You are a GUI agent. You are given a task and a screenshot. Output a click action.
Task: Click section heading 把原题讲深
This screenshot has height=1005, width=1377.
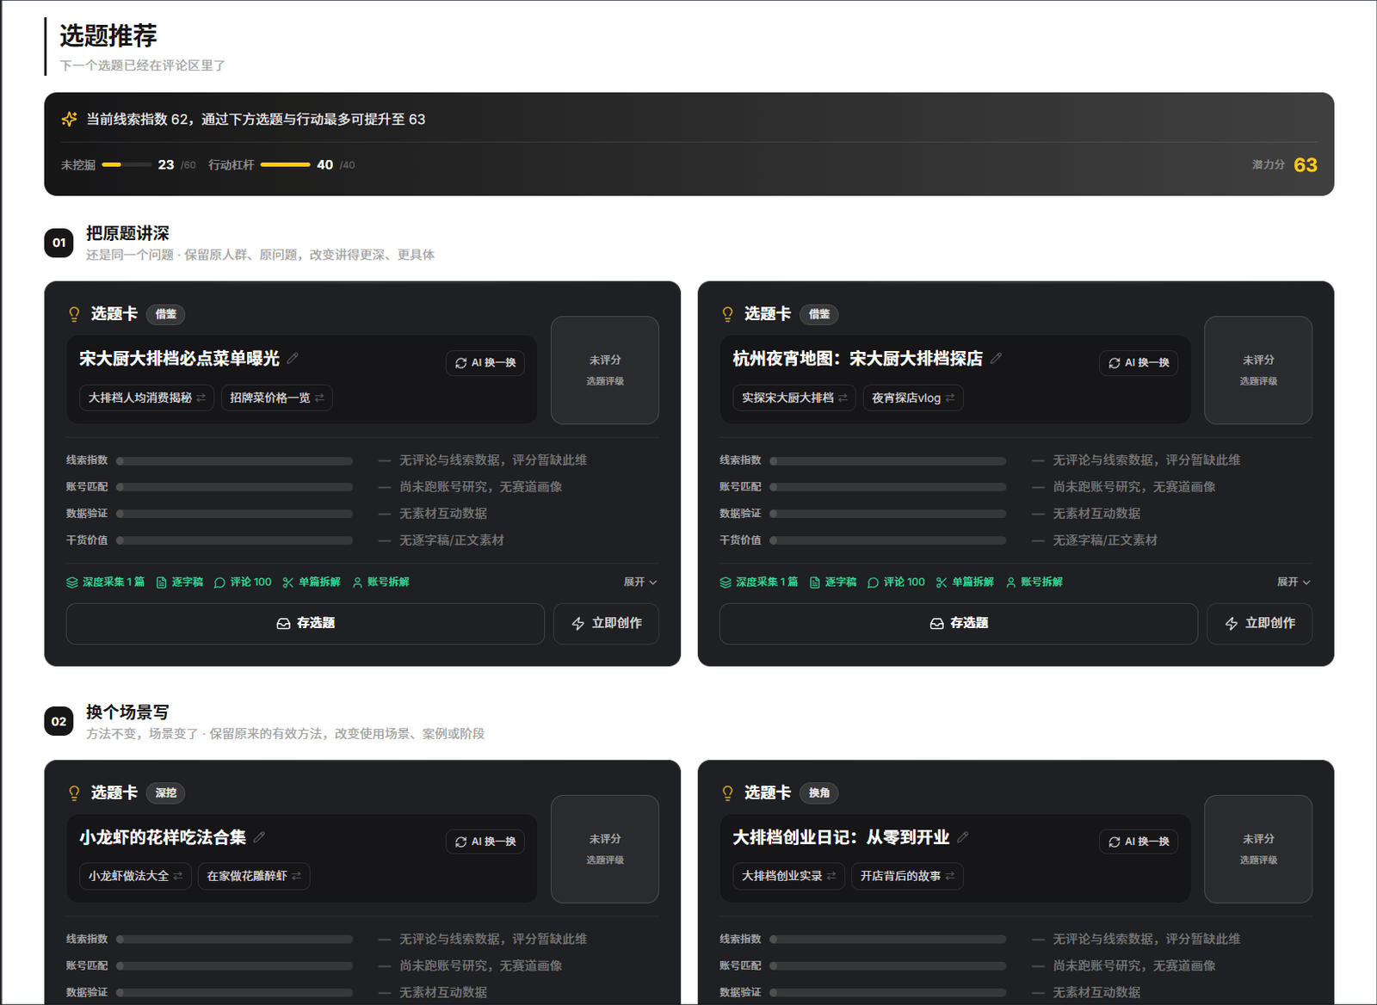tap(127, 233)
